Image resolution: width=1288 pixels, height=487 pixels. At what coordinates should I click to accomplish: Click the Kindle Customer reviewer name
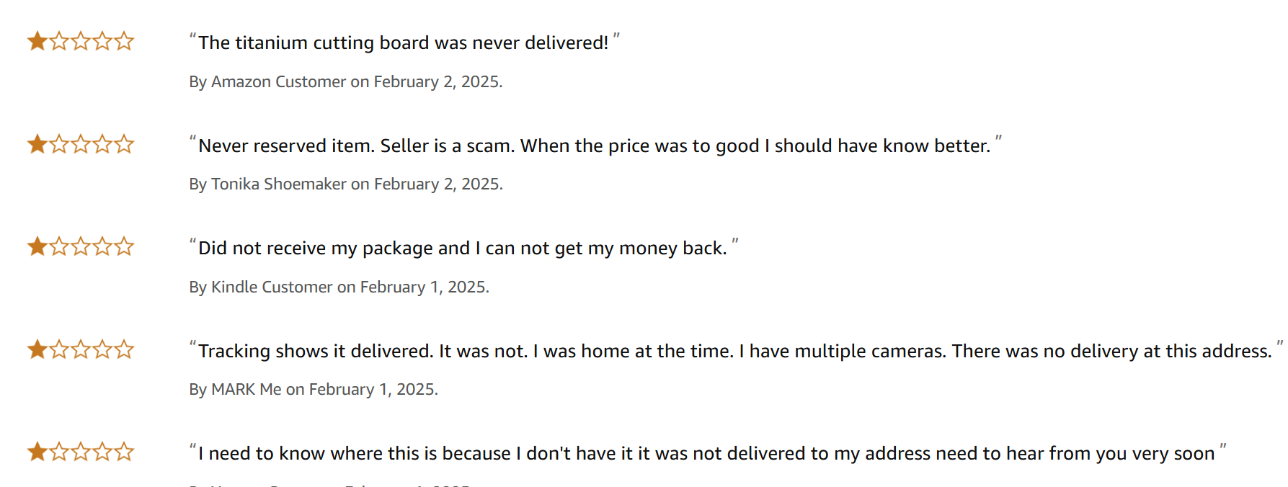pyautogui.click(x=272, y=287)
